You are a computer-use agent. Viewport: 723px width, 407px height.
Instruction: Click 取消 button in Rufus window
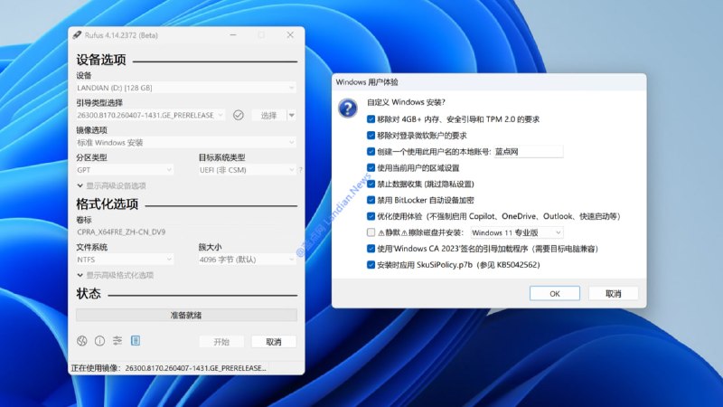click(274, 342)
